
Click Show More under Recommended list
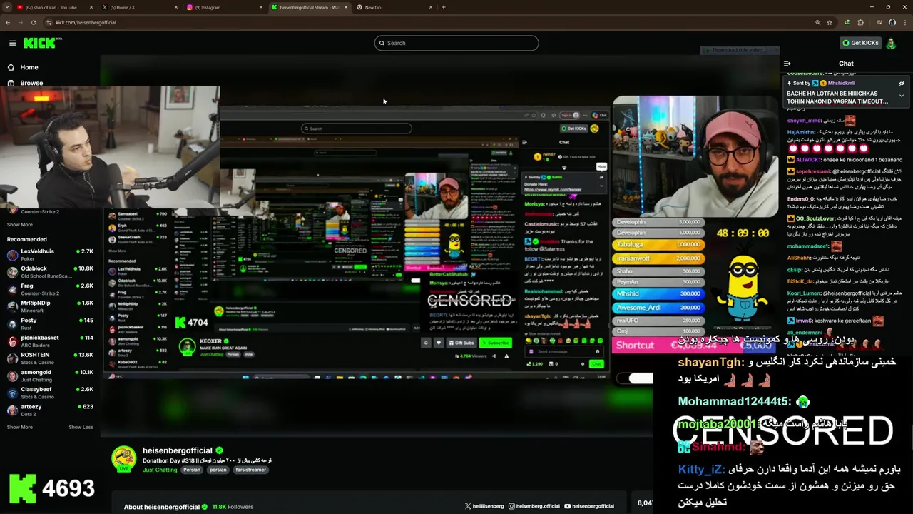(x=19, y=427)
